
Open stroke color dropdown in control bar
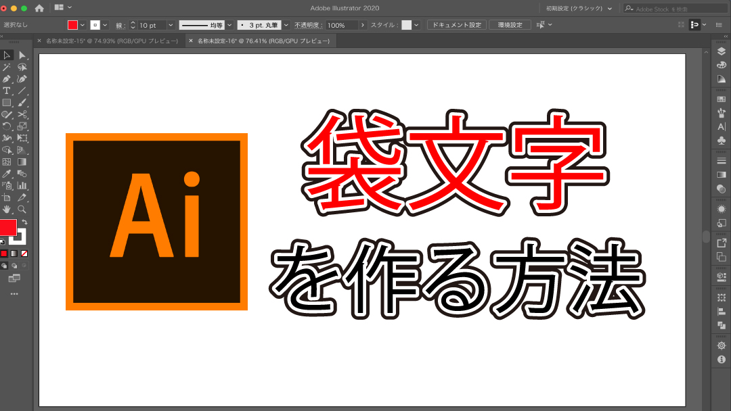tap(106, 25)
